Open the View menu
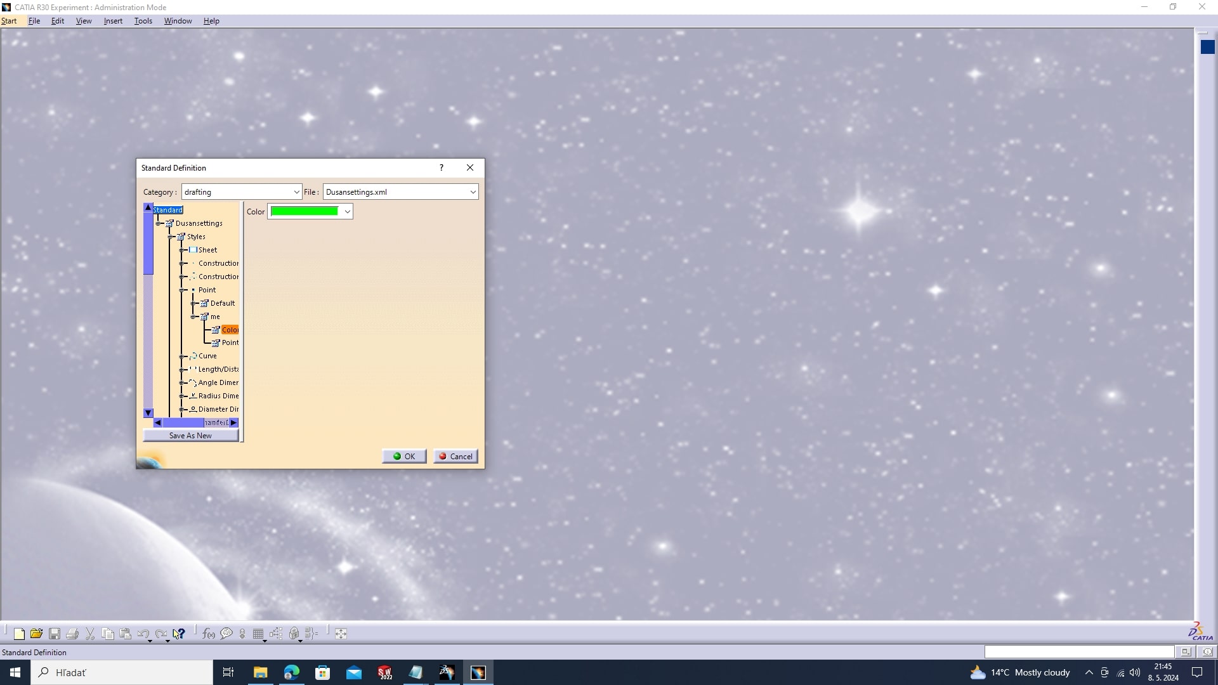This screenshot has height=685, width=1218. 84,21
